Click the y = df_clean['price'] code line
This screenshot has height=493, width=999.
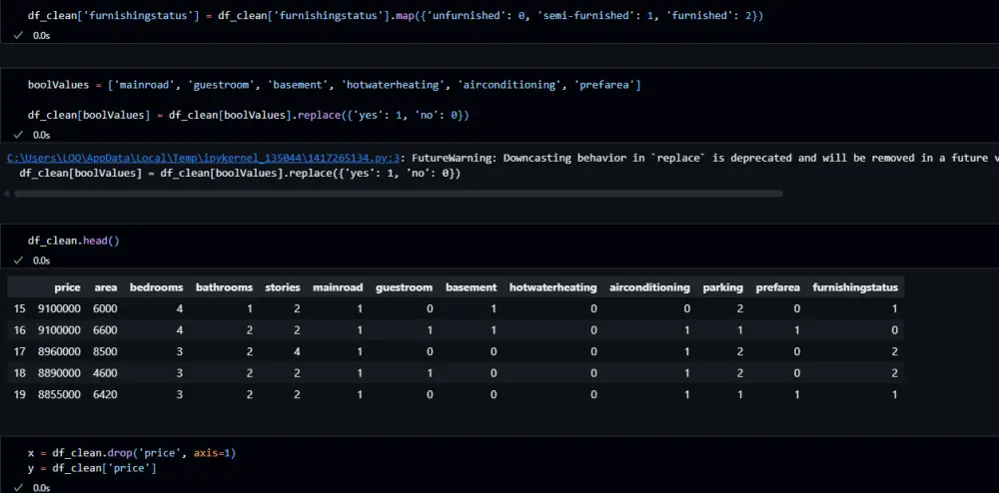point(92,467)
